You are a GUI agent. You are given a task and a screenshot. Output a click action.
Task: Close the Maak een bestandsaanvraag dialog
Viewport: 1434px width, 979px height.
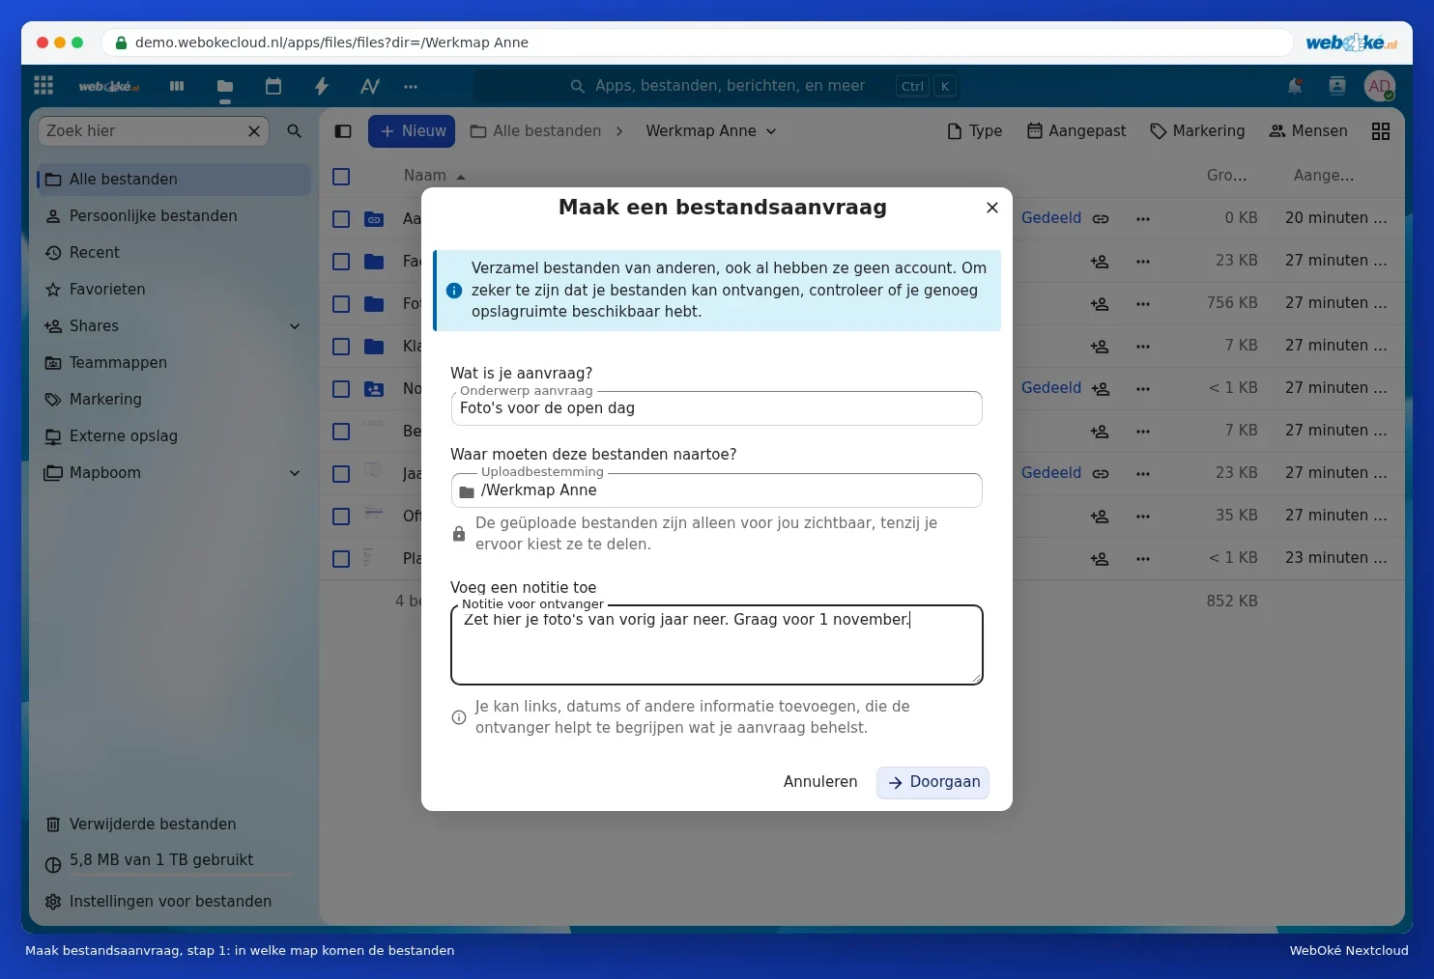click(x=992, y=208)
